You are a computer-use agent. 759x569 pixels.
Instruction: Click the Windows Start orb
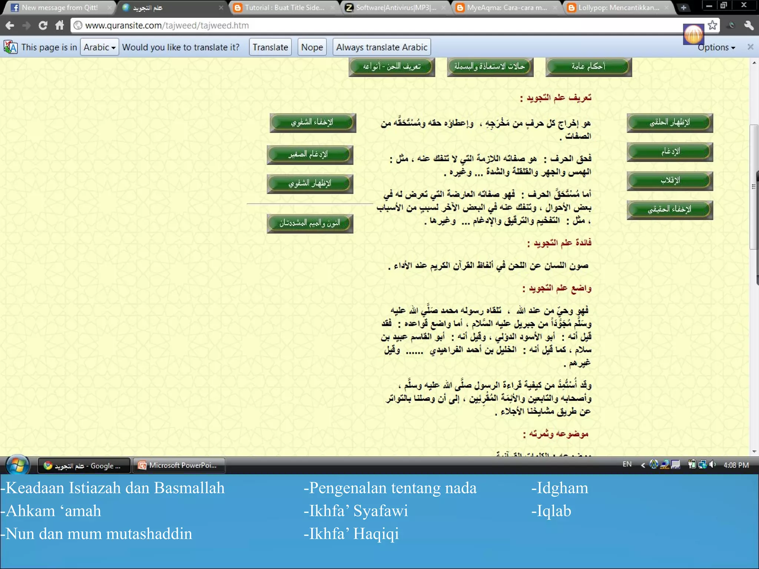[x=17, y=465]
